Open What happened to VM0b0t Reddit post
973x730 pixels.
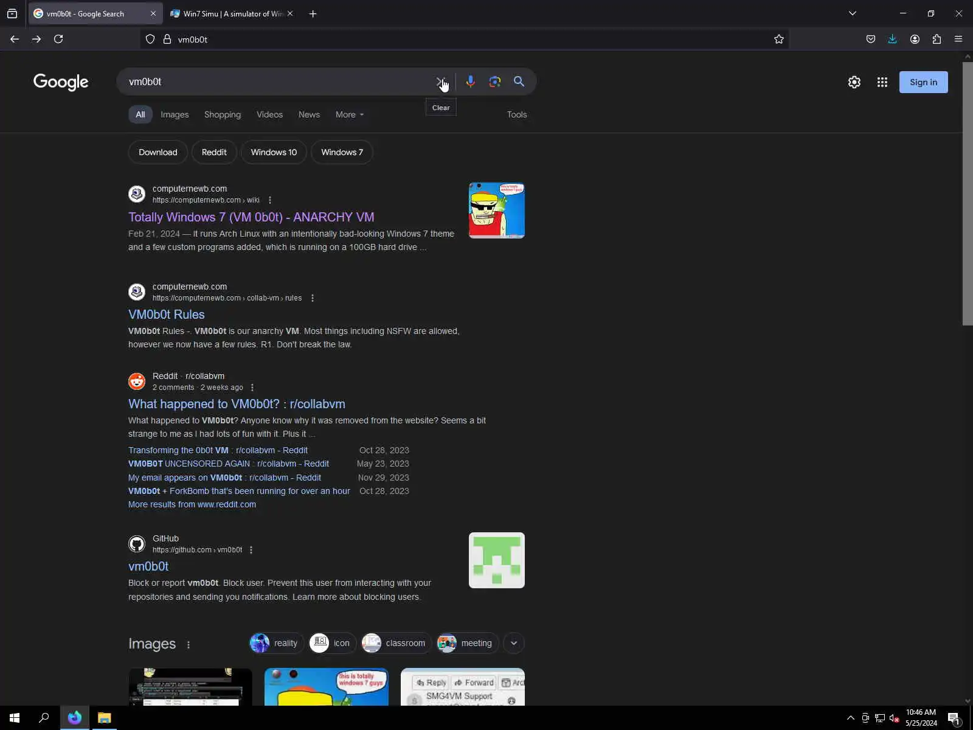point(237,404)
